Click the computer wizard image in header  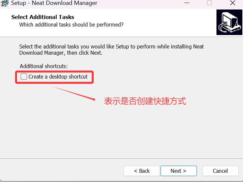point(229,22)
